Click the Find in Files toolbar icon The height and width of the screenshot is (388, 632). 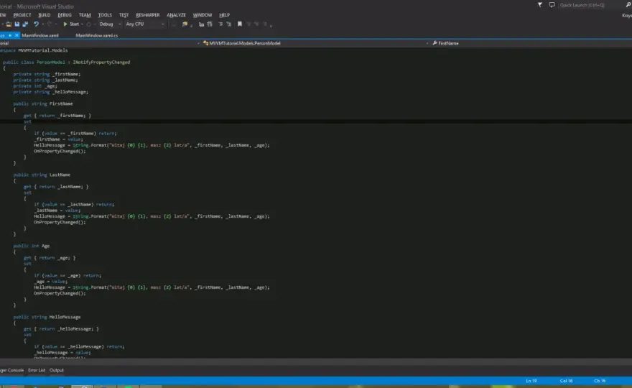(185, 24)
